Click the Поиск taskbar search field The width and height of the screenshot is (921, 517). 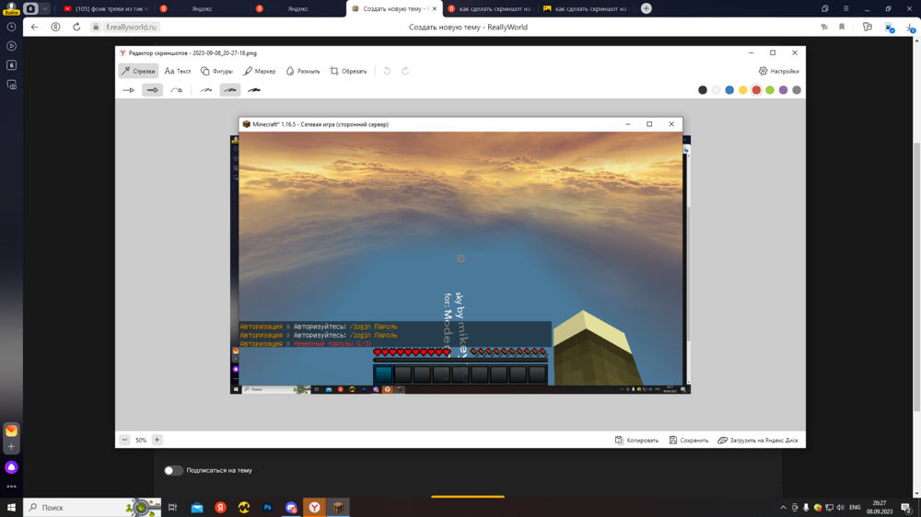[x=92, y=507]
